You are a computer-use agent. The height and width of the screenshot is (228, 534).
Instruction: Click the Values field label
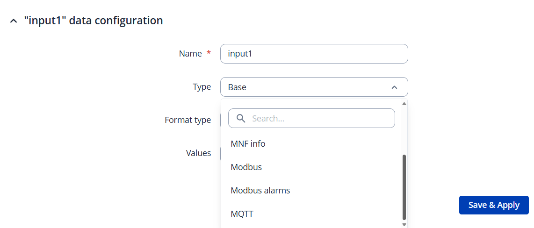click(x=198, y=153)
